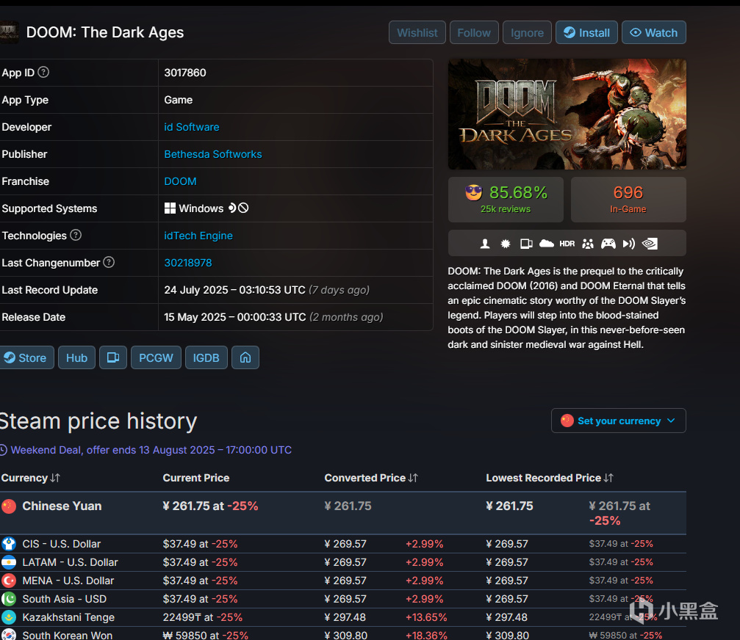Click the Kazakhstan flag icon
The width and height of the screenshot is (740, 640).
pyautogui.click(x=8, y=617)
